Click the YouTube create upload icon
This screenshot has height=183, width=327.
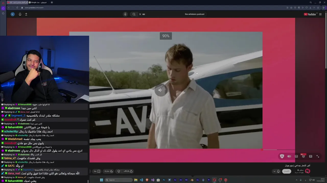tap(26, 14)
